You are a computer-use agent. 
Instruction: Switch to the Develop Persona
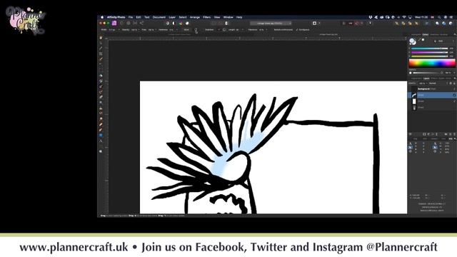129,24
